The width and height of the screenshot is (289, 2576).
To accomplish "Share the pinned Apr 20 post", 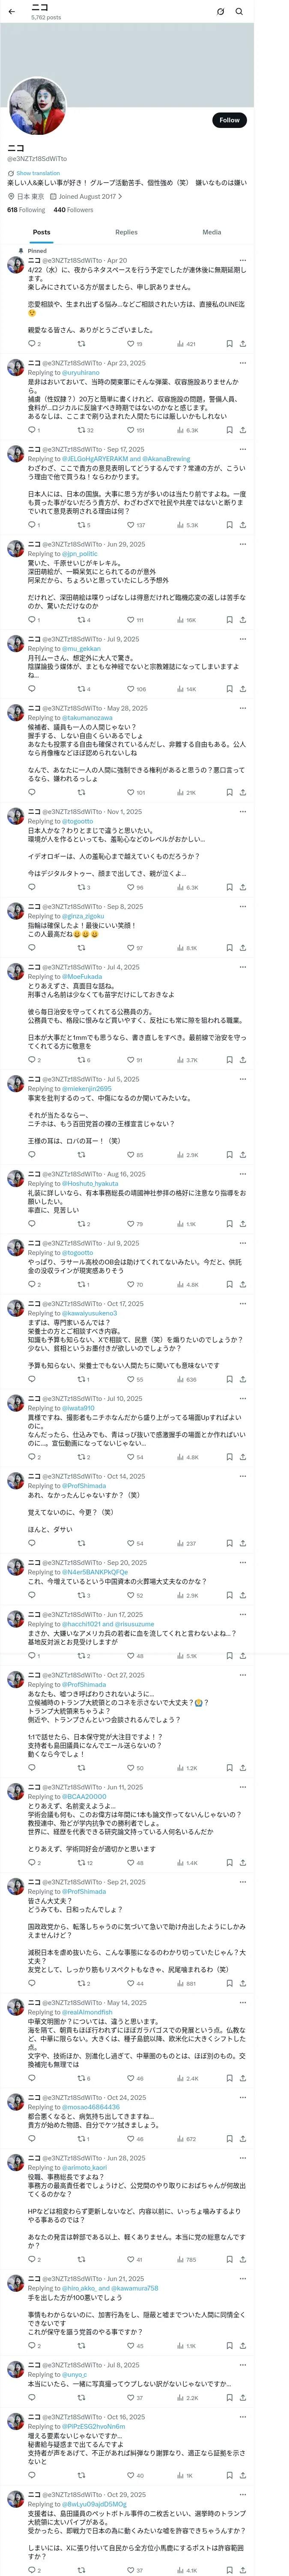I will (242, 344).
